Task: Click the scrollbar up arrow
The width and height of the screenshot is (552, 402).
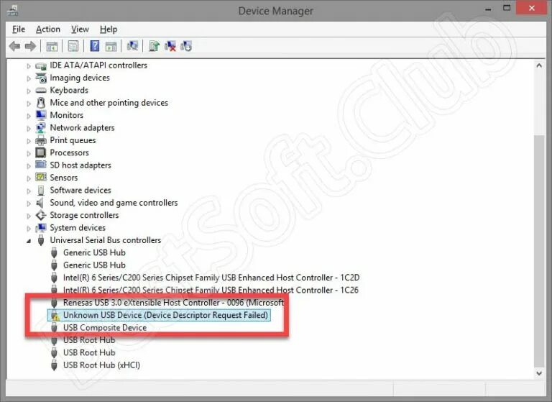Action: tap(539, 65)
